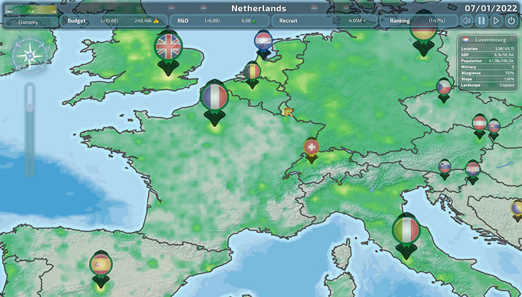522x297 pixels.
Task: Click the map zoom slider handle
Action: tap(29, 107)
